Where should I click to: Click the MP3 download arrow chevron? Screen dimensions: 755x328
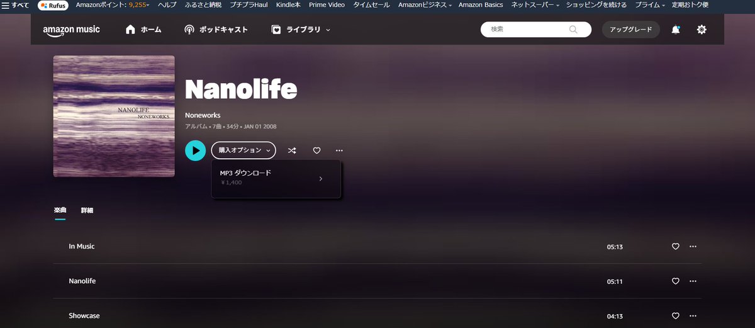pos(321,179)
